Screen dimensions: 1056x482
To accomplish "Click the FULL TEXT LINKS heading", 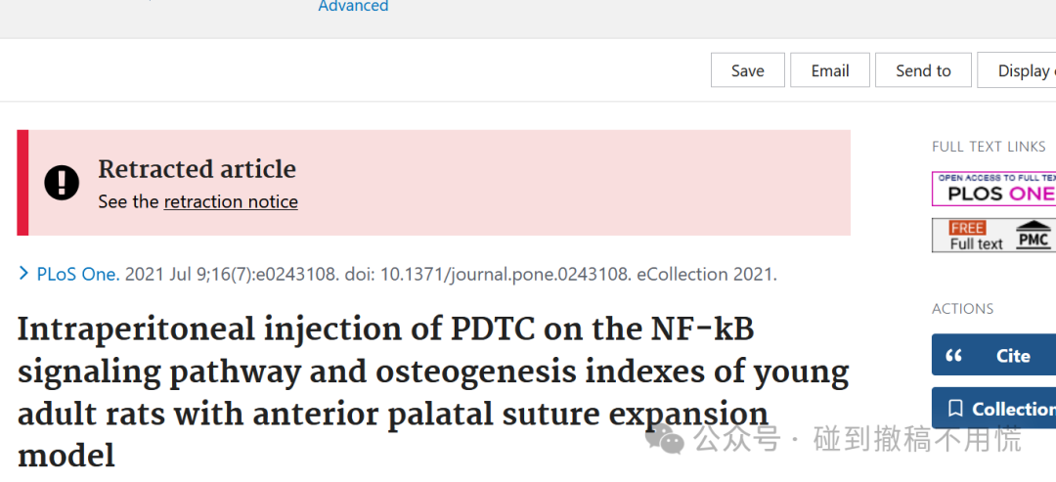I will (989, 147).
